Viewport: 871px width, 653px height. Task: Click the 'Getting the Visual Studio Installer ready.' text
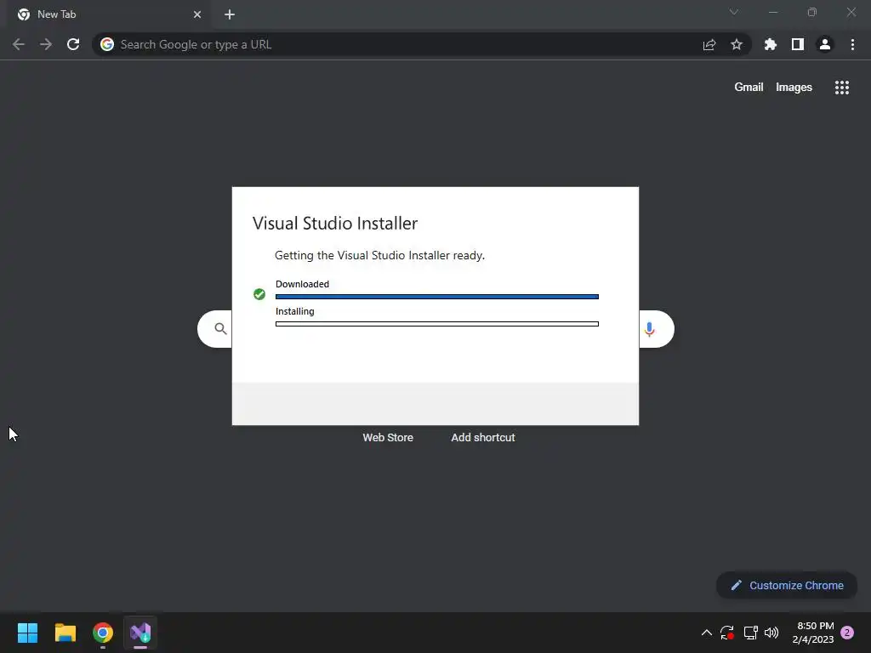[380, 255]
